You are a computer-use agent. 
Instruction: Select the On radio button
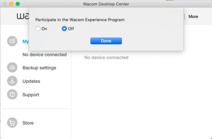click(38, 29)
